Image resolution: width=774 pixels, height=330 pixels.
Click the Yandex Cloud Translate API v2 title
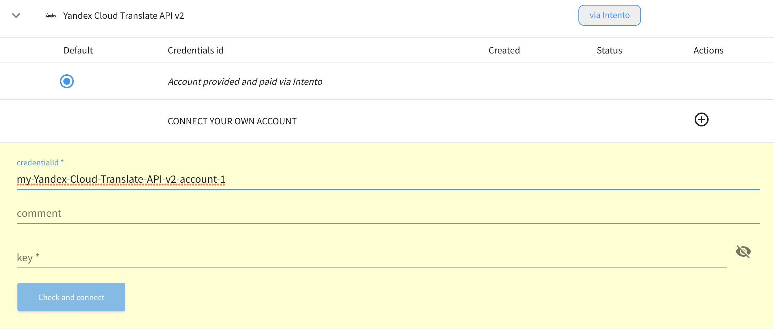click(124, 16)
